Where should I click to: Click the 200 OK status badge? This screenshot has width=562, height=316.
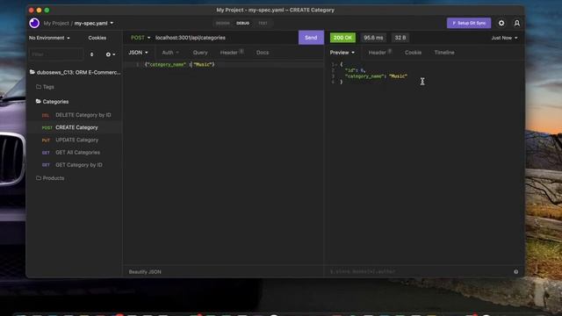(x=342, y=38)
